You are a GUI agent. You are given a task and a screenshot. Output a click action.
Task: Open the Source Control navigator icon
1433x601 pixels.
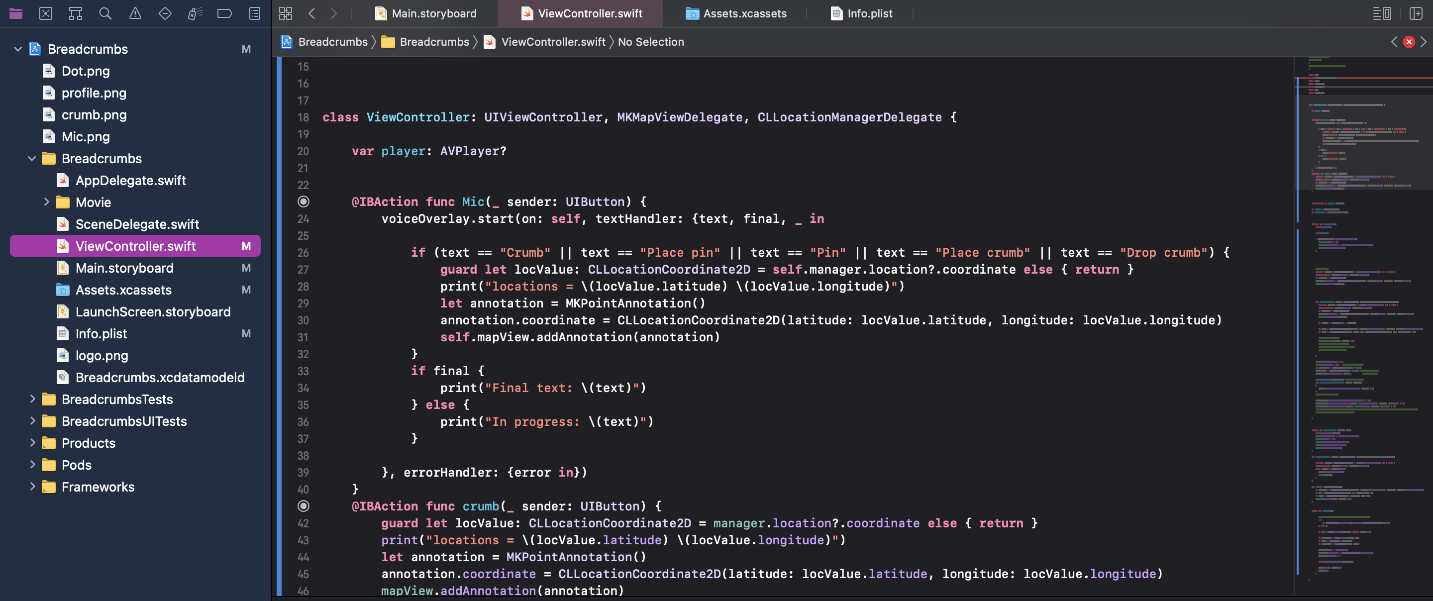[46, 13]
